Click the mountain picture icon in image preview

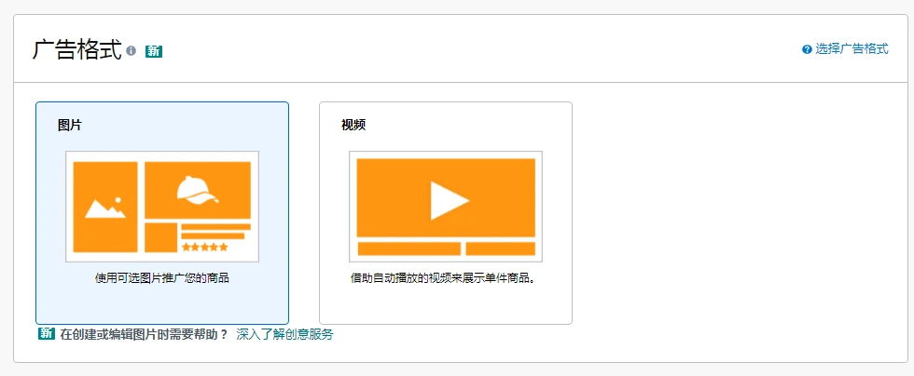[104, 207]
